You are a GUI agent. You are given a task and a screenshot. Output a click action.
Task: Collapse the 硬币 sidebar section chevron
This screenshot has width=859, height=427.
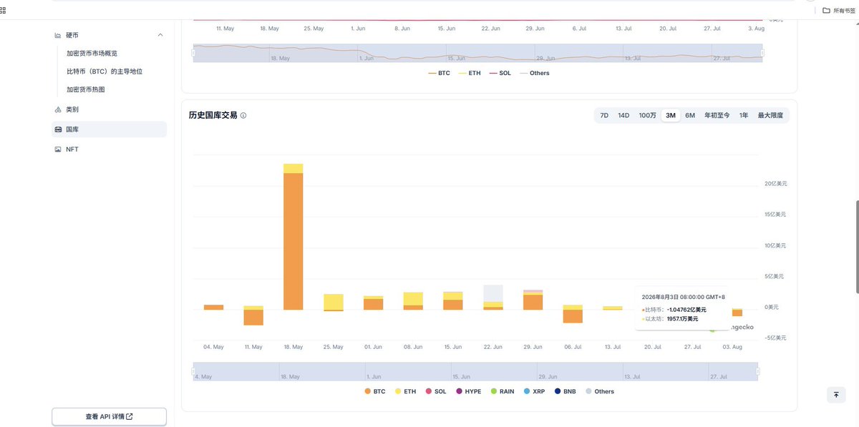160,34
